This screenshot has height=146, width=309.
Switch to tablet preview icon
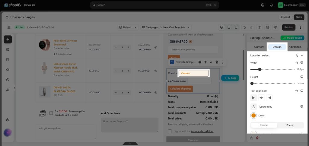(229, 27)
